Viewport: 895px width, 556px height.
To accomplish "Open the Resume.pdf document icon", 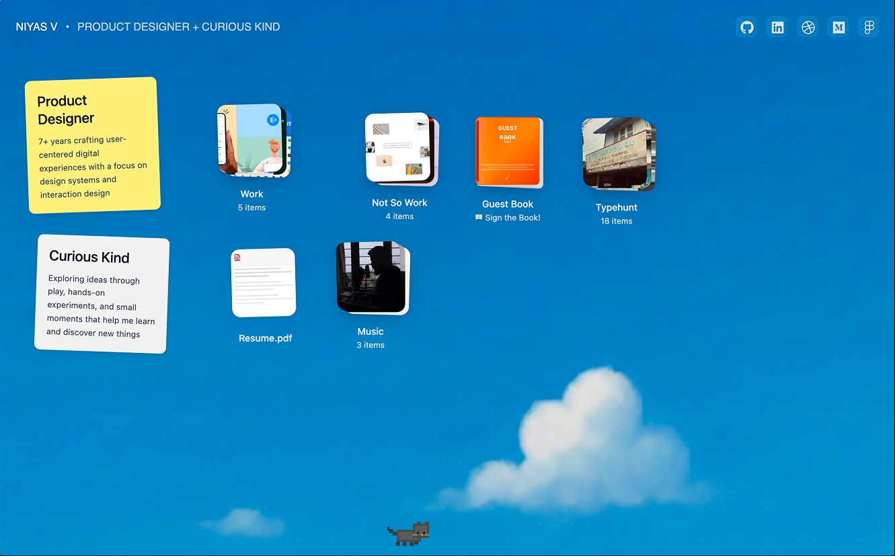I will point(264,282).
